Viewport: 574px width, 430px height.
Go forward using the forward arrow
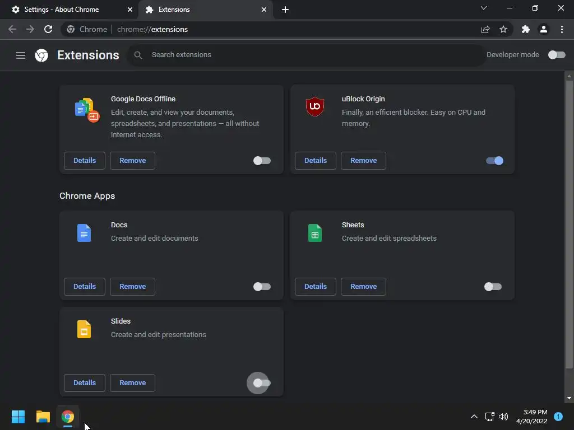pos(30,29)
